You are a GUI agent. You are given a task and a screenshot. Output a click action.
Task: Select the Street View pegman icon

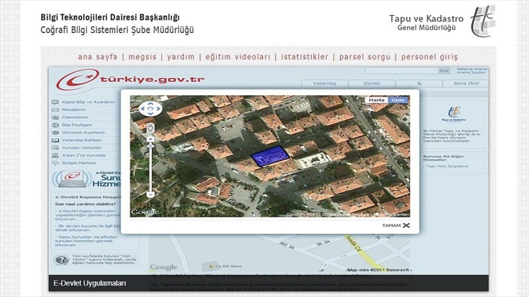(x=151, y=128)
